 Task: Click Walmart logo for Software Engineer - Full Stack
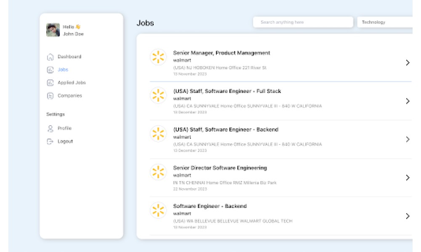[158, 95]
